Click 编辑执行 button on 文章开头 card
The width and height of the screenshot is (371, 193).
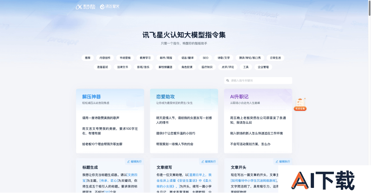point(283,162)
